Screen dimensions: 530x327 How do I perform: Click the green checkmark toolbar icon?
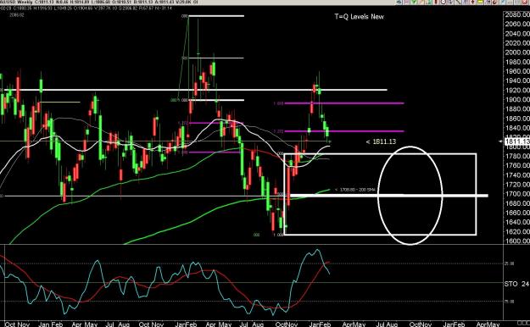pyautogui.click(x=414, y=2)
